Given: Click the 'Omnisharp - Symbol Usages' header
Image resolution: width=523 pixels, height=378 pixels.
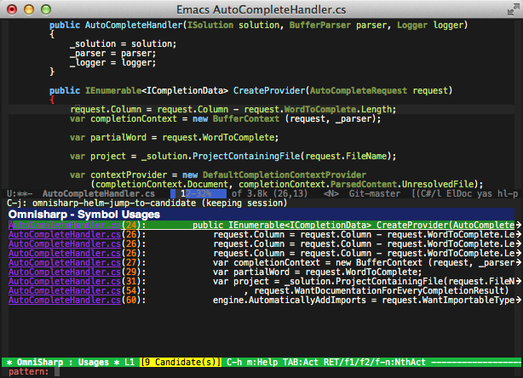Looking at the screenshot, I should point(84,215).
